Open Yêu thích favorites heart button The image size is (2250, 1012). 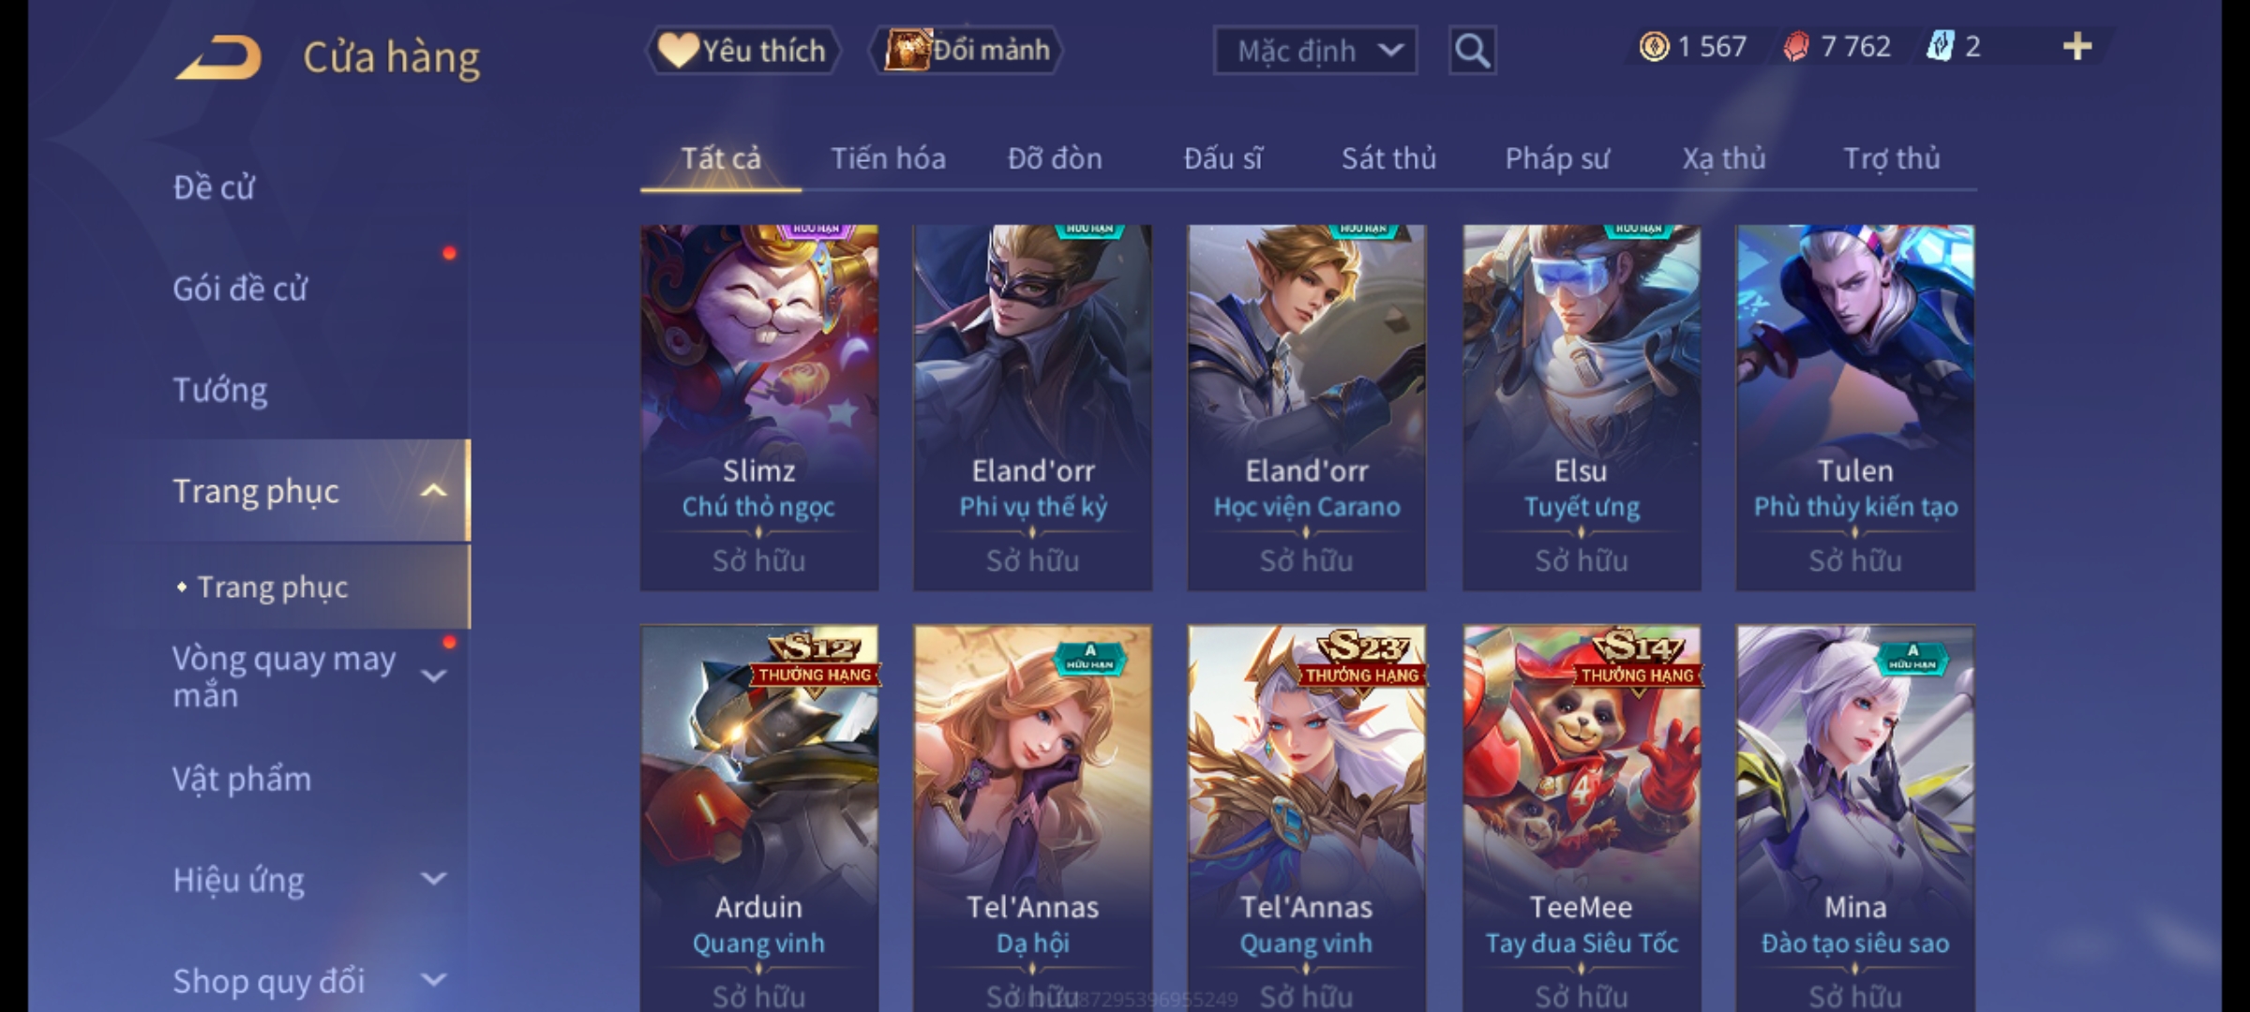(742, 51)
